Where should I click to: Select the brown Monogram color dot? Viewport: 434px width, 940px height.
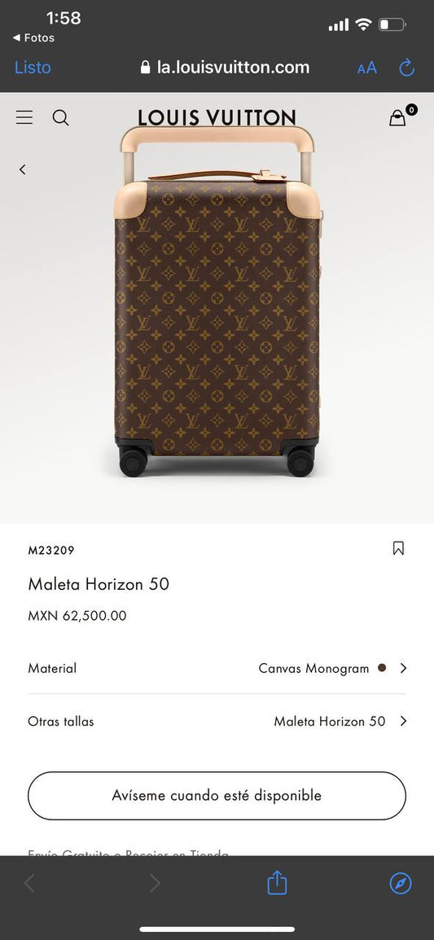pyautogui.click(x=382, y=668)
